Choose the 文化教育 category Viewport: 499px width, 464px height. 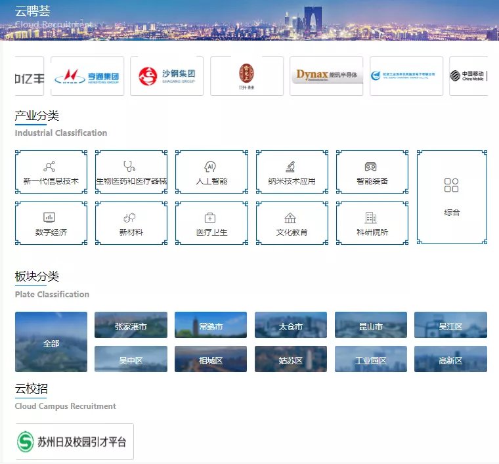pos(292,223)
